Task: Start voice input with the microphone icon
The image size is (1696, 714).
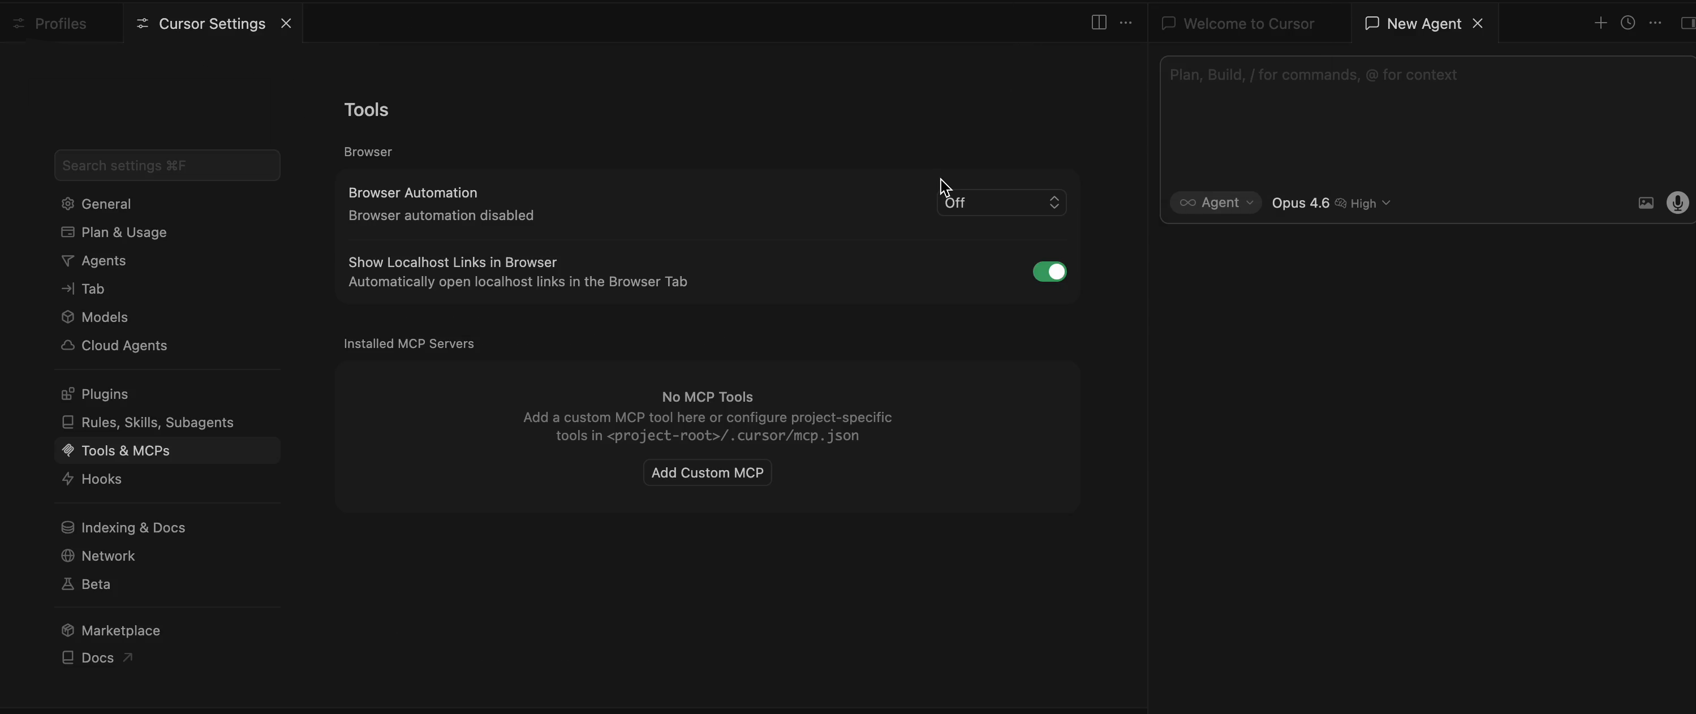Action: tap(1677, 203)
